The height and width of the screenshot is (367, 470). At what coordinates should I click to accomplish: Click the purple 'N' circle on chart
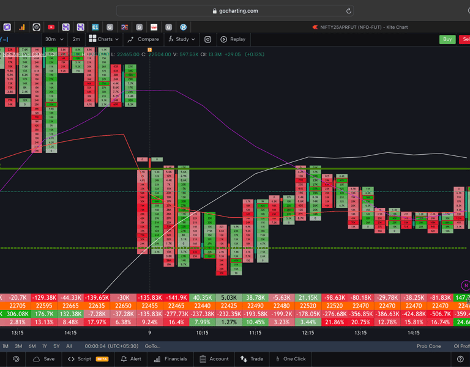(466, 285)
